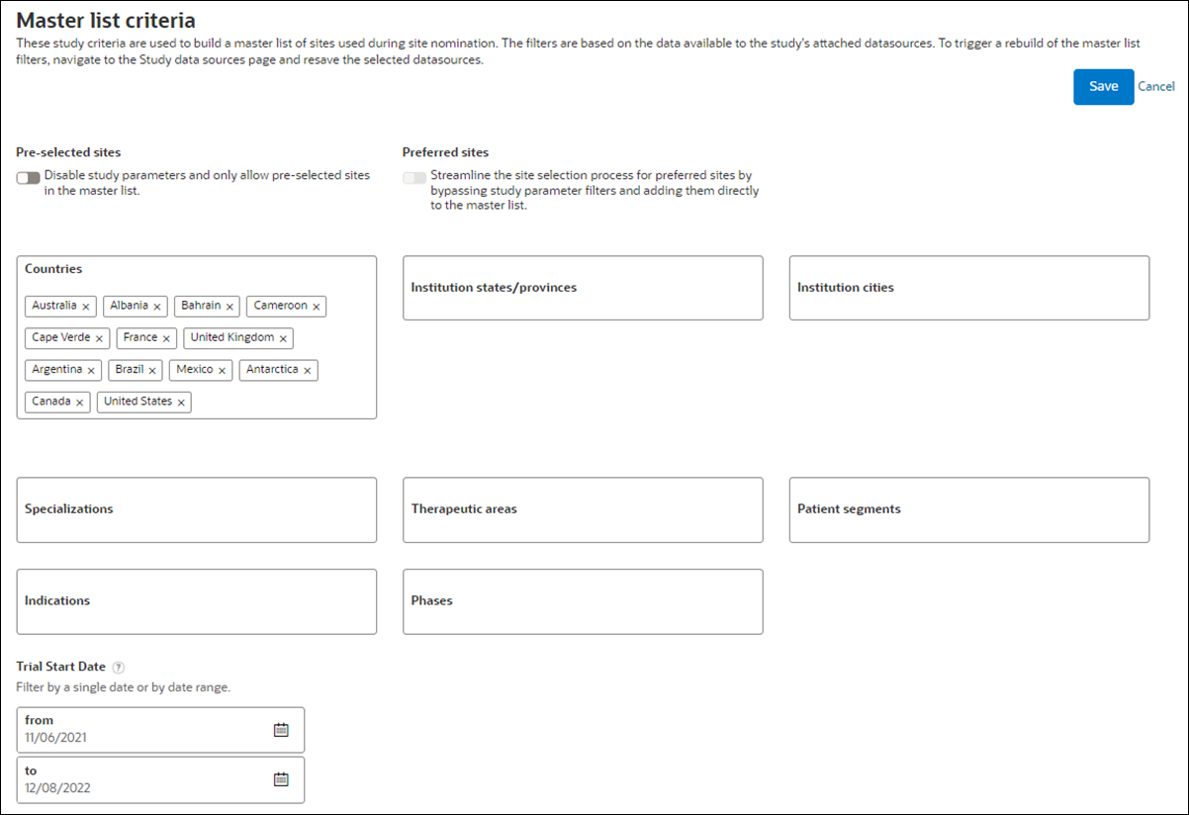Open the Specializations selector
1189x815 pixels.
(197, 509)
